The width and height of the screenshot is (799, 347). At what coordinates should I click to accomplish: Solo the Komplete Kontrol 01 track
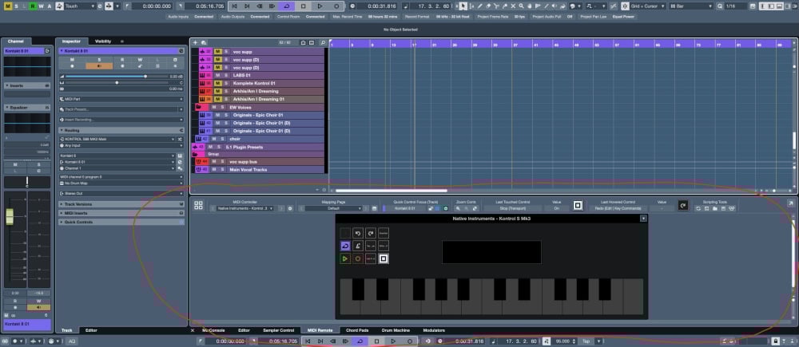226,83
